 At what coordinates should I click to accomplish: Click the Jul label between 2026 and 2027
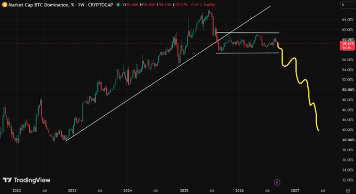point(267,190)
